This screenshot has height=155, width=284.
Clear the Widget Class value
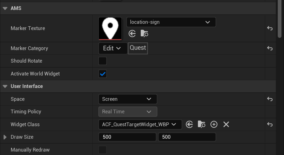(226, 124)
